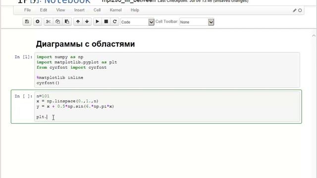Open the Help menu

point(135,10)
